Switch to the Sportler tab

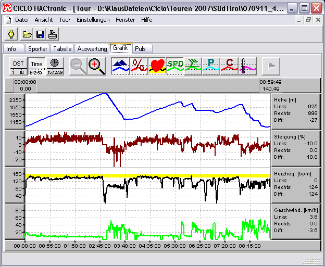click(37, 49)
